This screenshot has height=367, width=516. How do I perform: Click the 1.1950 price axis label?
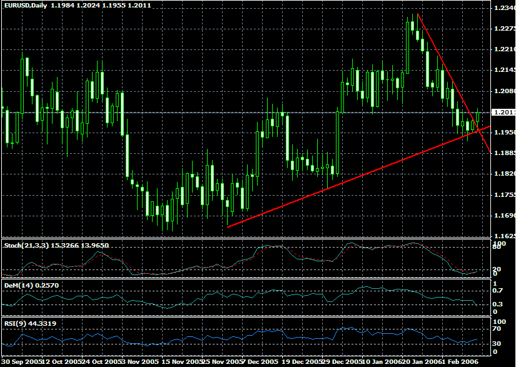tap(505, 132)
